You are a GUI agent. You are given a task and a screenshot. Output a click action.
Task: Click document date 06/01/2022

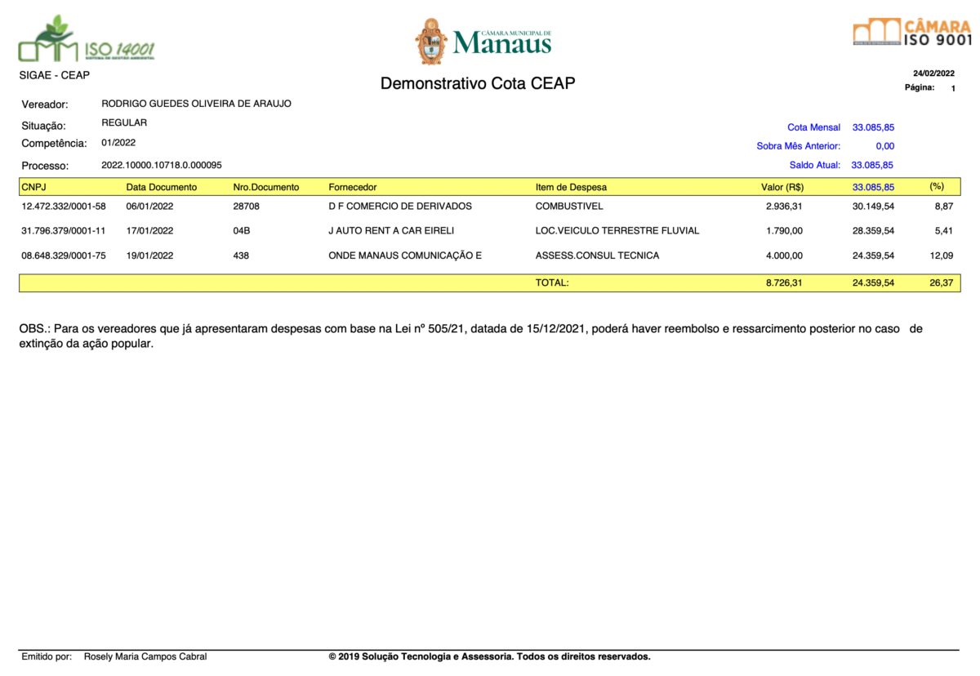coord(149,206)
